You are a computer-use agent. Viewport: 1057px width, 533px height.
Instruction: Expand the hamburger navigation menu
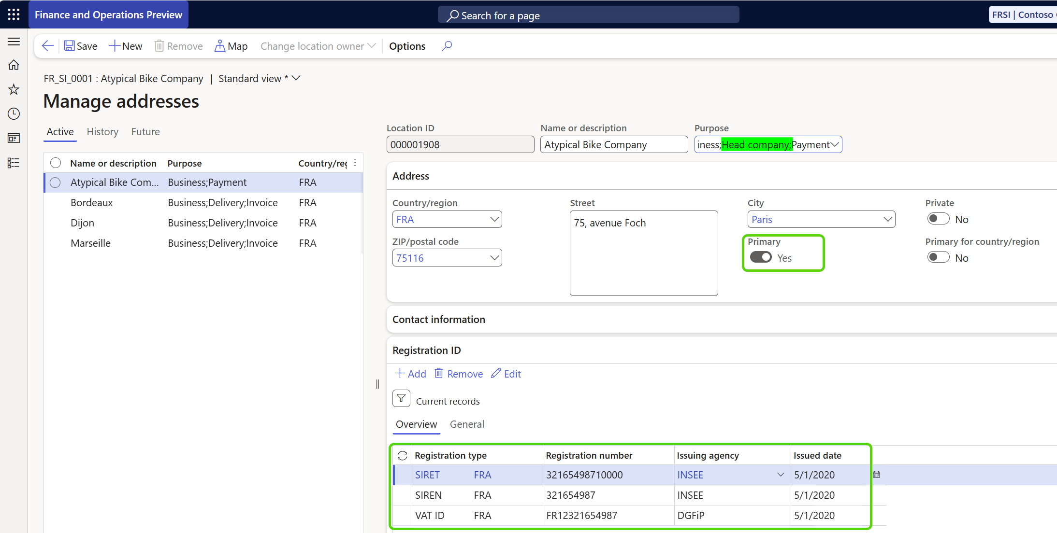coord(14,42)
